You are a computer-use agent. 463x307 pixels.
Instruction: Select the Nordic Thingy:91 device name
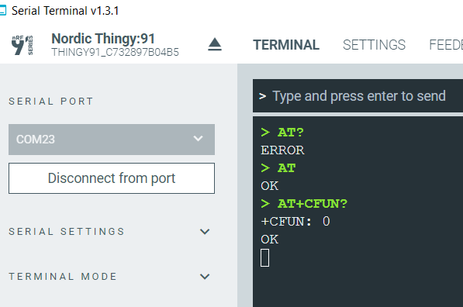click(x=103, y=39)
